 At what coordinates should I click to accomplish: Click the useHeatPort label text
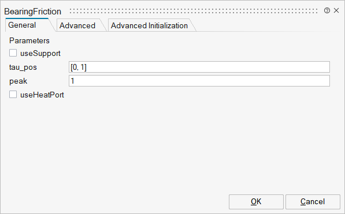click(42, 95)
